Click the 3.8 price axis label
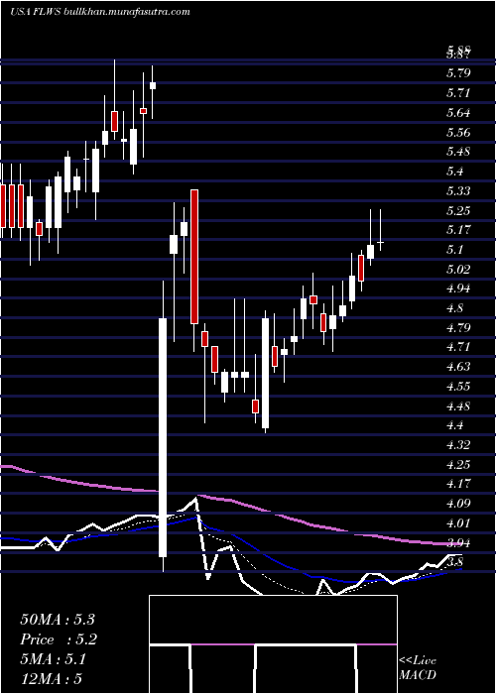 (454, 562)
